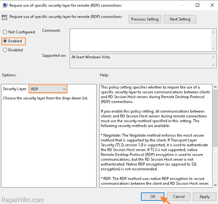This screenshot has height=204, width=218.
Task: Close the dialog with X icon
Action: pyautogui.click(x=212, y=5)
